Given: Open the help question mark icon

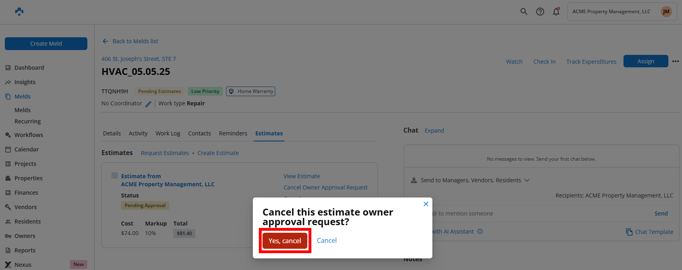Looking at the screenshot, I should click(540, 12).
